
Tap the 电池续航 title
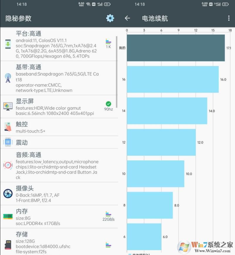(155, 18)
